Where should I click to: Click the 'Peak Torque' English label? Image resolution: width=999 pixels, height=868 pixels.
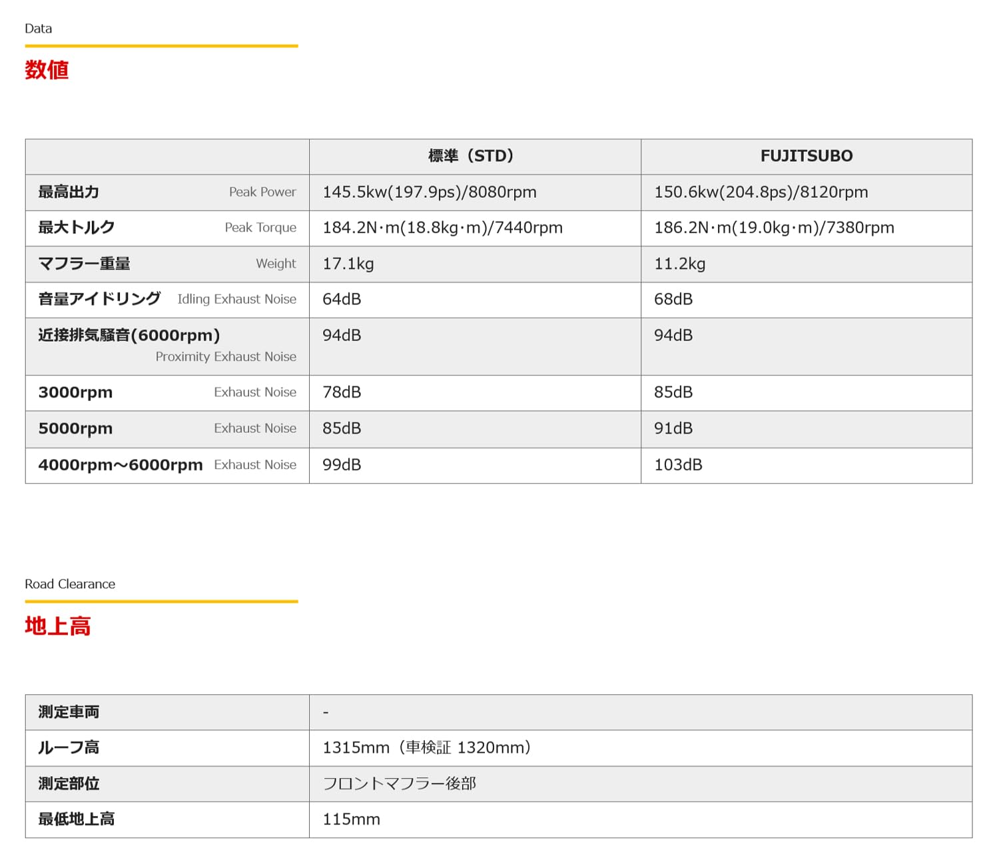click(260, 227)
